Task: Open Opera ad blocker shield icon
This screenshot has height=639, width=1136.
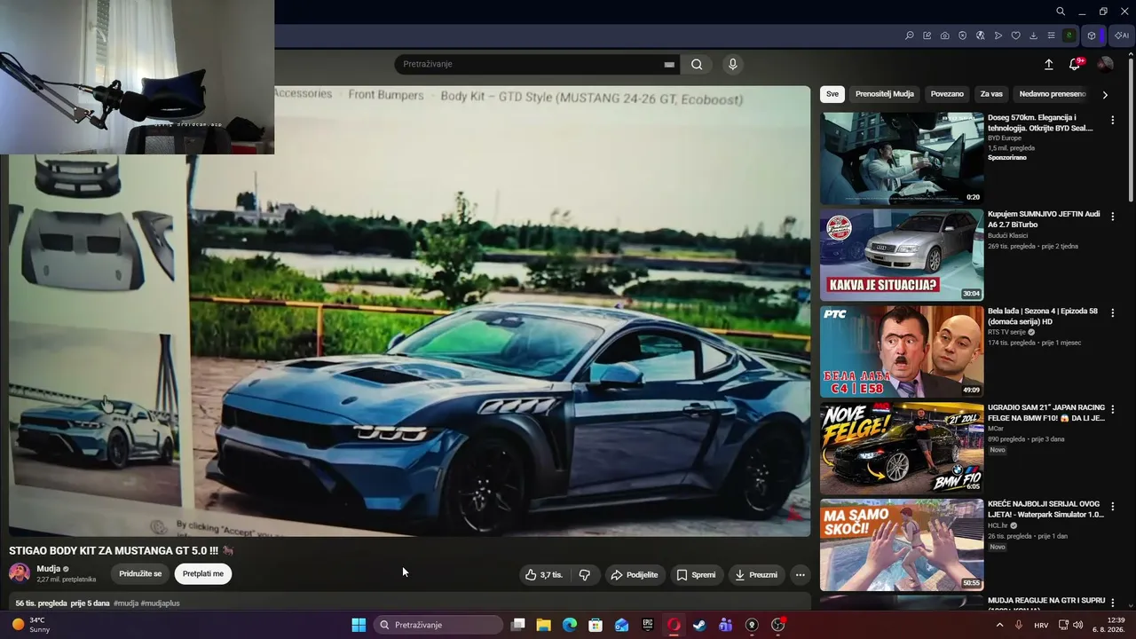Action: [x=962, y=35]
